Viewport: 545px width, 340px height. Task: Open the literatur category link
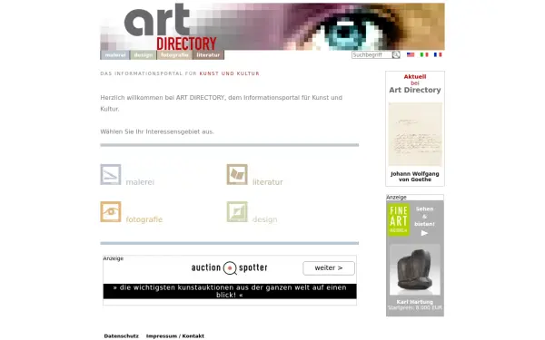(x=268, y=182)
